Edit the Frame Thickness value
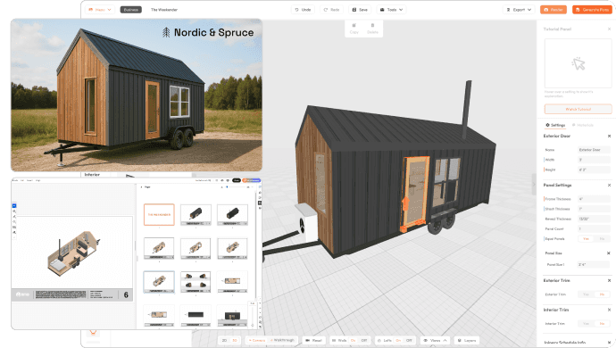Viewport: 616px width, 348px height. [x=594, y=199]
